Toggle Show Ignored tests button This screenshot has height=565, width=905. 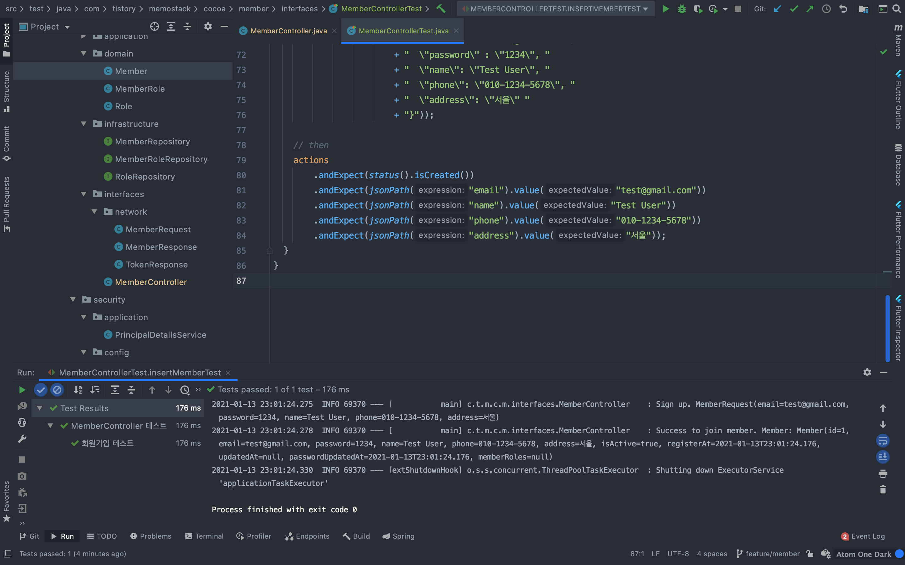[x=57, y=390]
